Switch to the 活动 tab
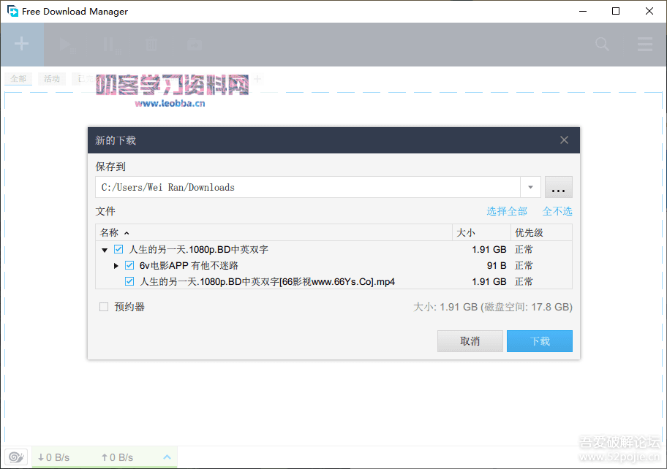Viewport: 667px width, 469px height. pyautogui.click(x=51, y=78)
